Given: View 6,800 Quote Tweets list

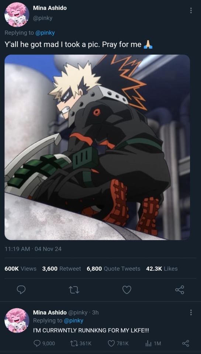Looking at the screenshot, I should tap(113, 269).
